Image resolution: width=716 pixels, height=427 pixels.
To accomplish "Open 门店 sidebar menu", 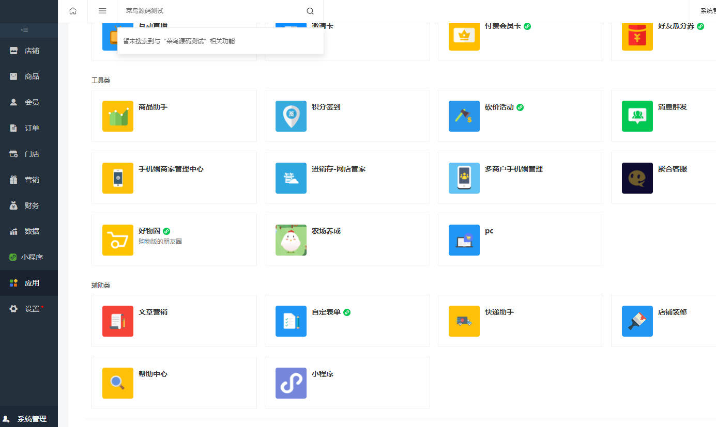I will point(29,154).
